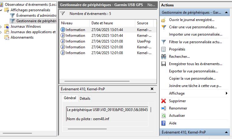Select the Abonnements tree item

(x=22, y=37)
